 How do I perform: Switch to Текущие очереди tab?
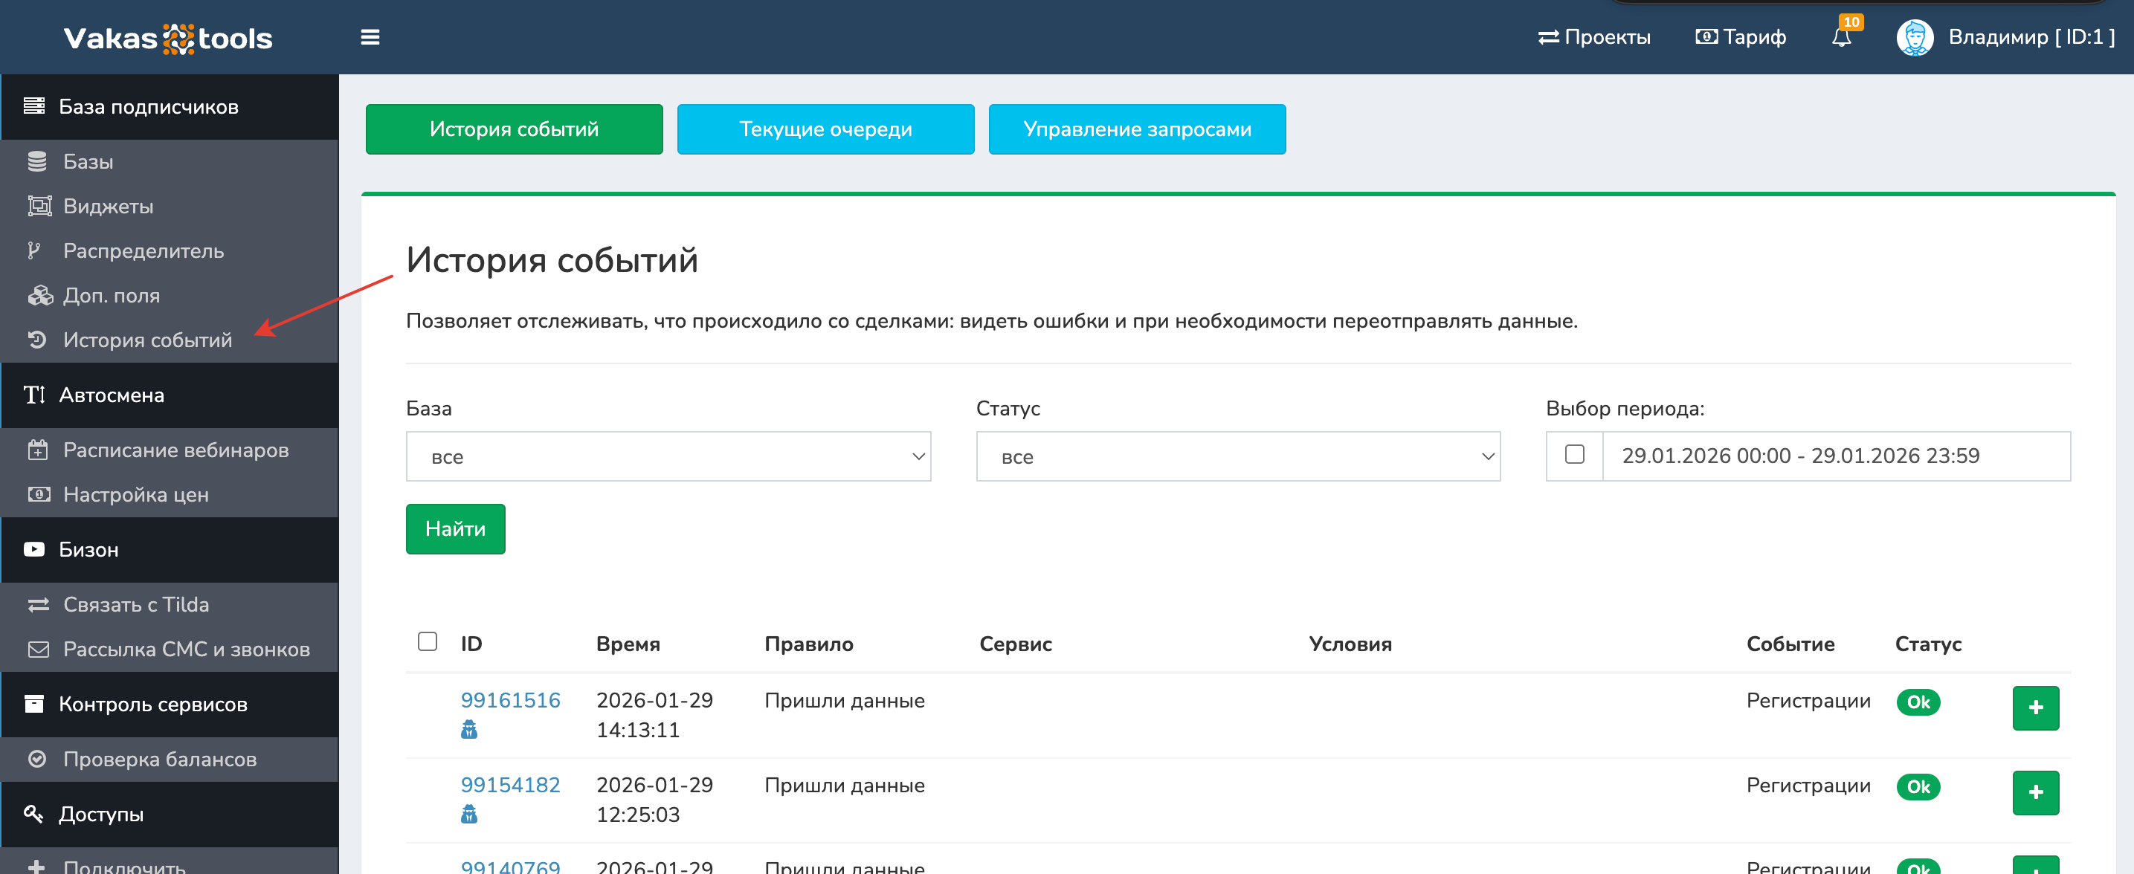[x=825, y=129]
